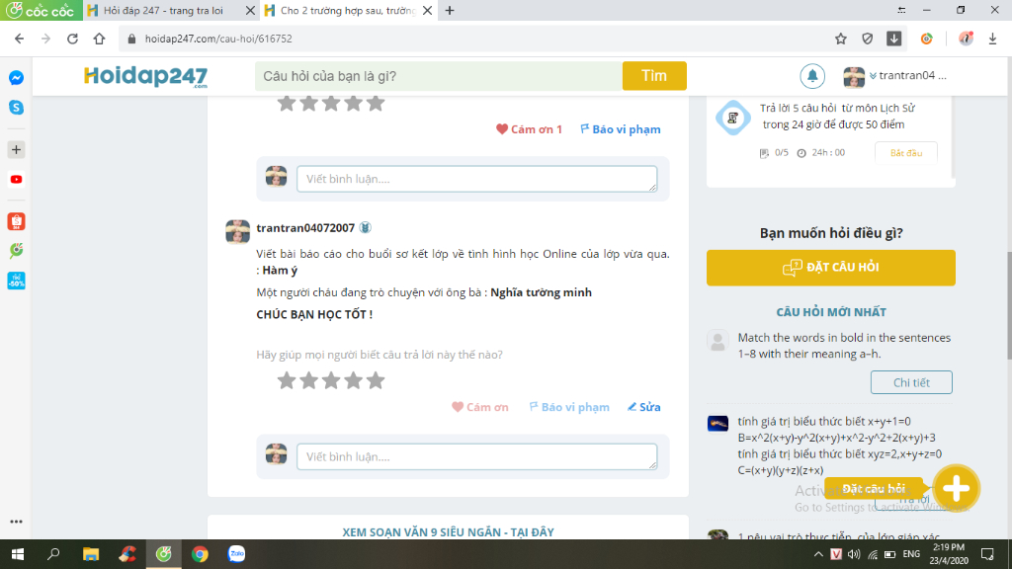Open sidebar more options dots
1012x569 pixels.
pyautogui.click(x=16, y=522)
